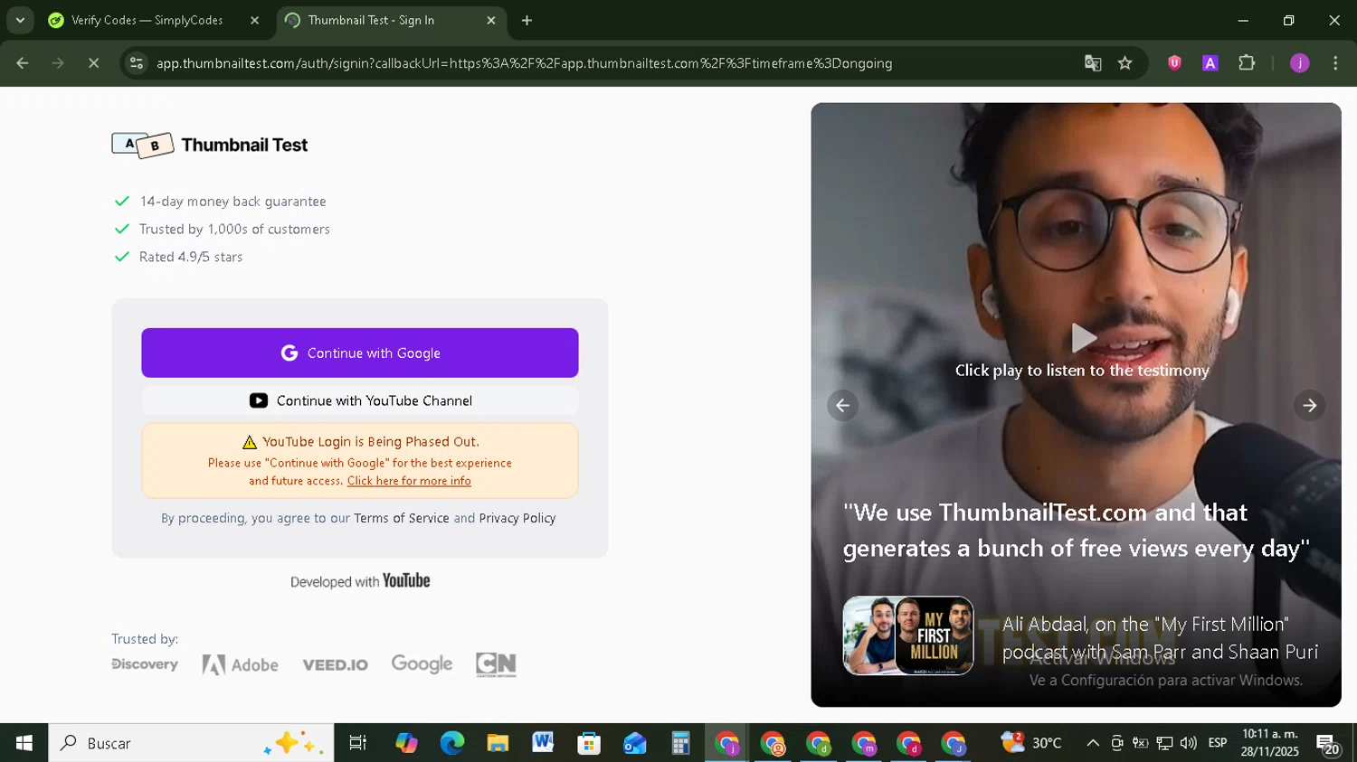The width and height of the screenshot is (1357, 762).
Task: Play the testimony video
Action: point(1083,338)
